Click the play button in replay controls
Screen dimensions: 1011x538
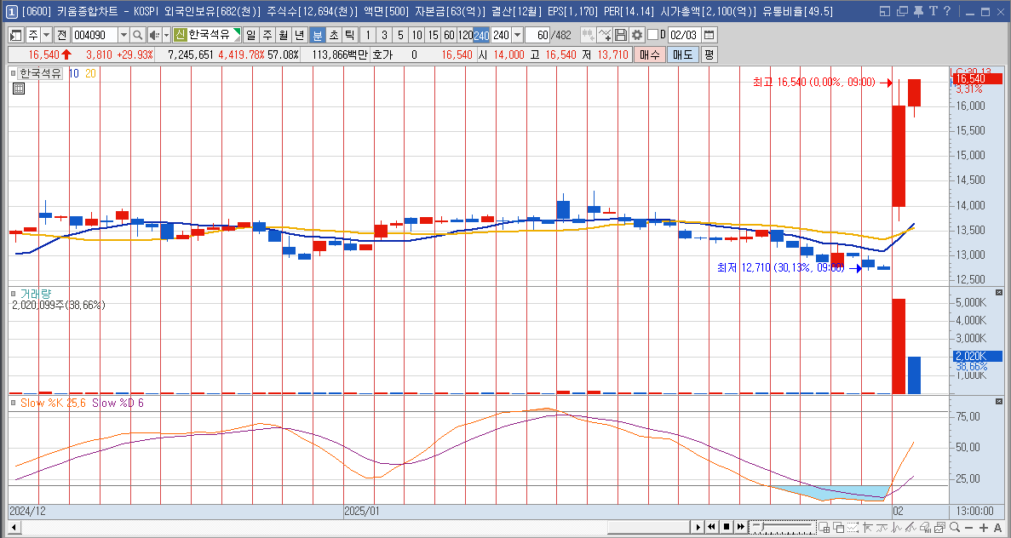[x=698, y=527]
